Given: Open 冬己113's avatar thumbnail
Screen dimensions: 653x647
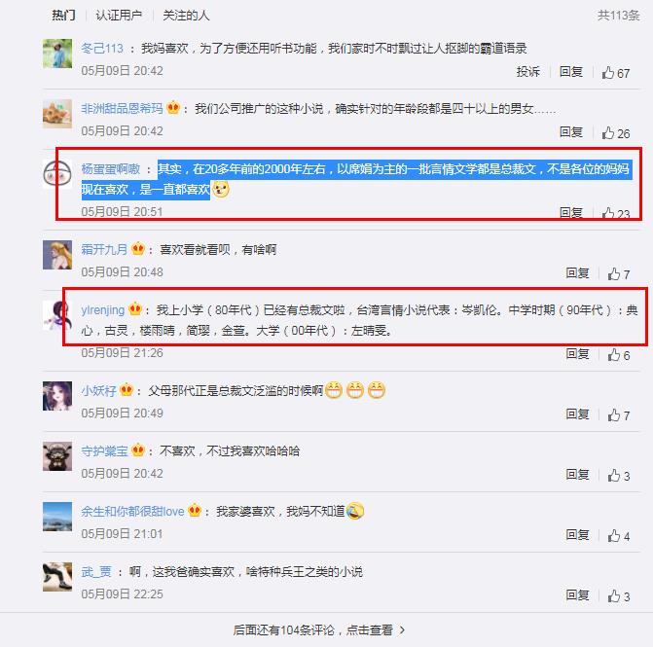Looking at the screenshot, I should click(57, 54).
